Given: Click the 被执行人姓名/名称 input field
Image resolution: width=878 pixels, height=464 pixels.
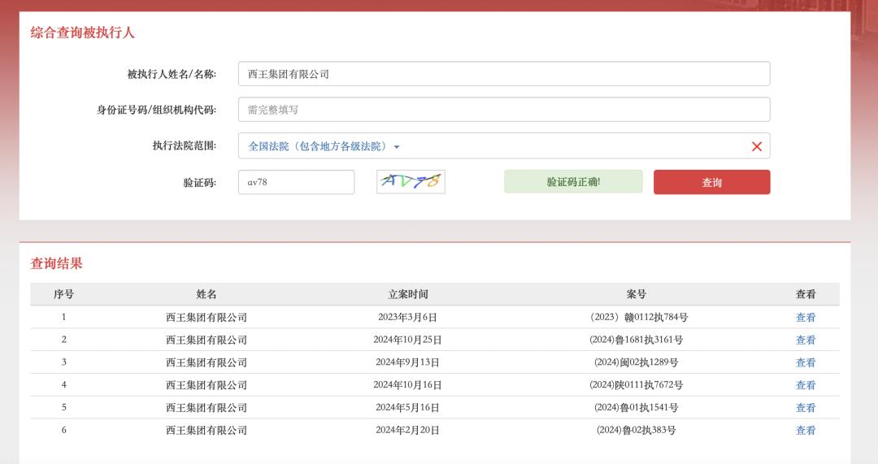Looking at the screenshot, I should (x=504, y=74).
